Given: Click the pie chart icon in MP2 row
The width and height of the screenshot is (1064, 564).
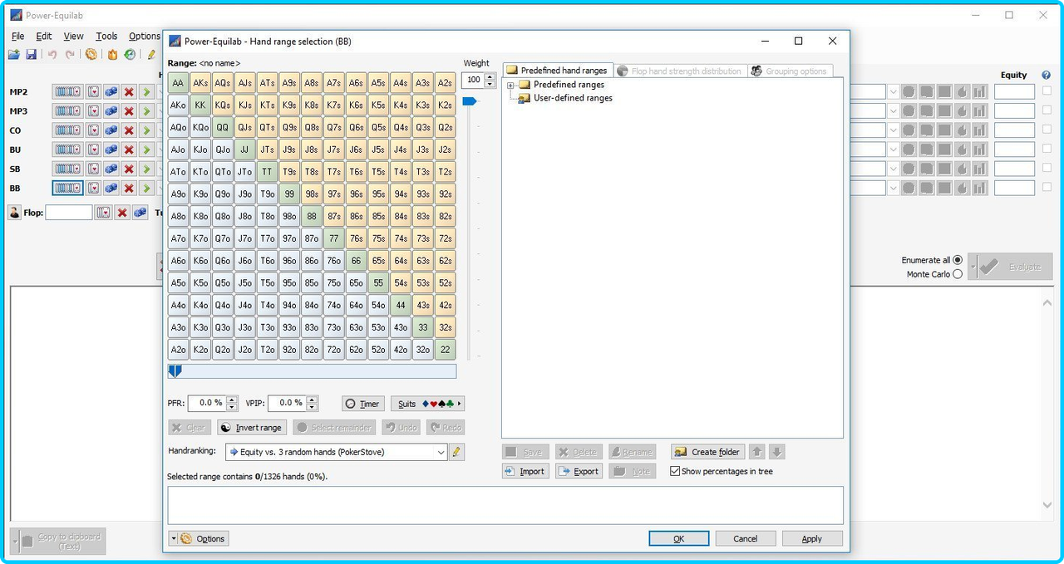Looking at the screenshot, I should point(909,91).
